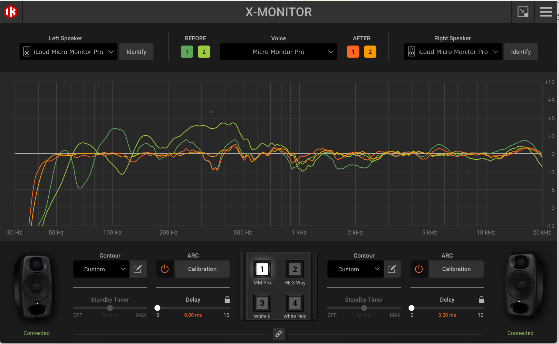Select voice preset 2 HE 3-Way

295,269
